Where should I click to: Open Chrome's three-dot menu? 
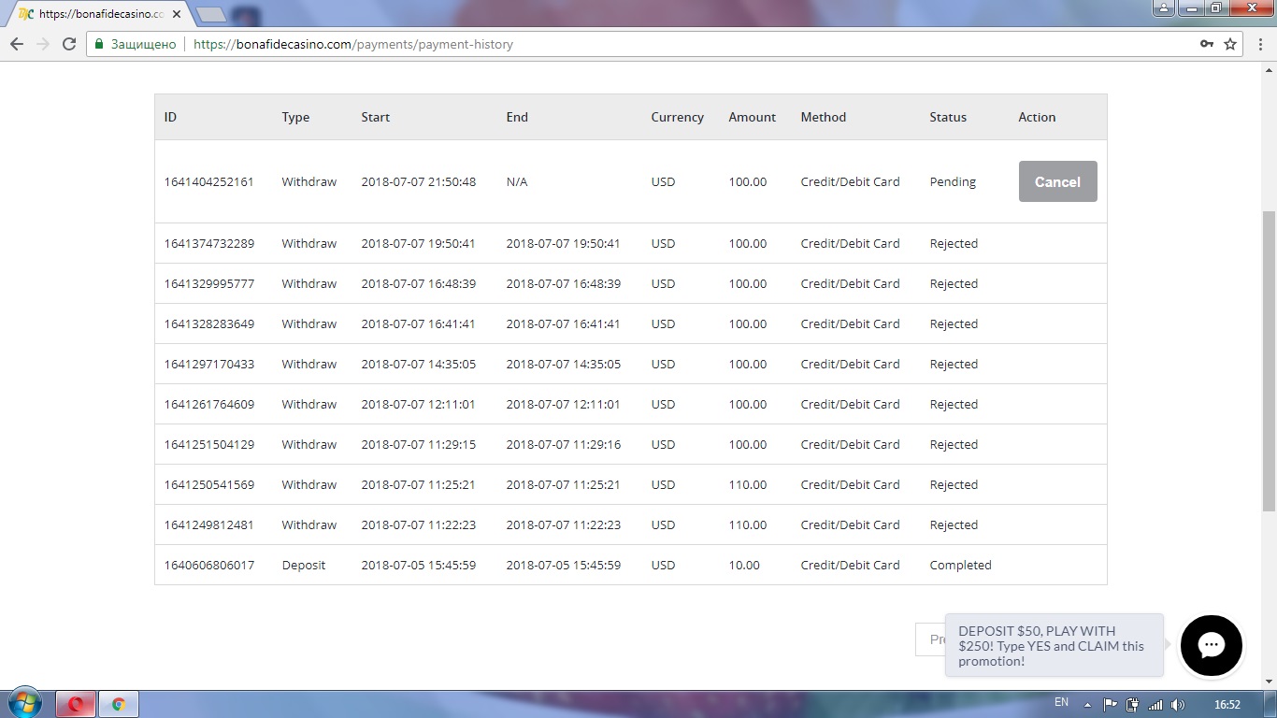click(x=1257, y=44)
